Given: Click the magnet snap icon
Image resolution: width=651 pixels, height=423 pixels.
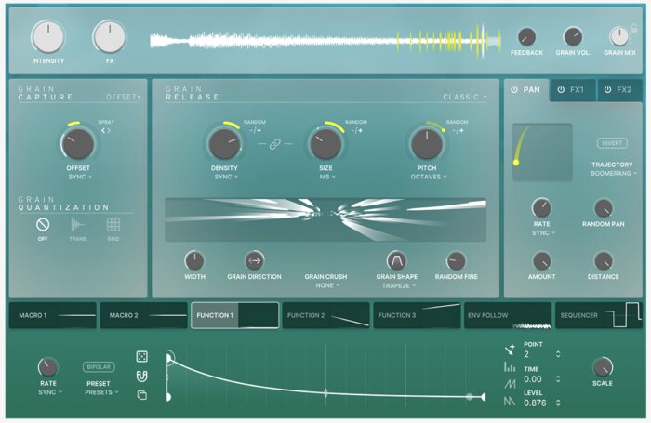Looking at the screenshot, I should click(x=142, y=377).
